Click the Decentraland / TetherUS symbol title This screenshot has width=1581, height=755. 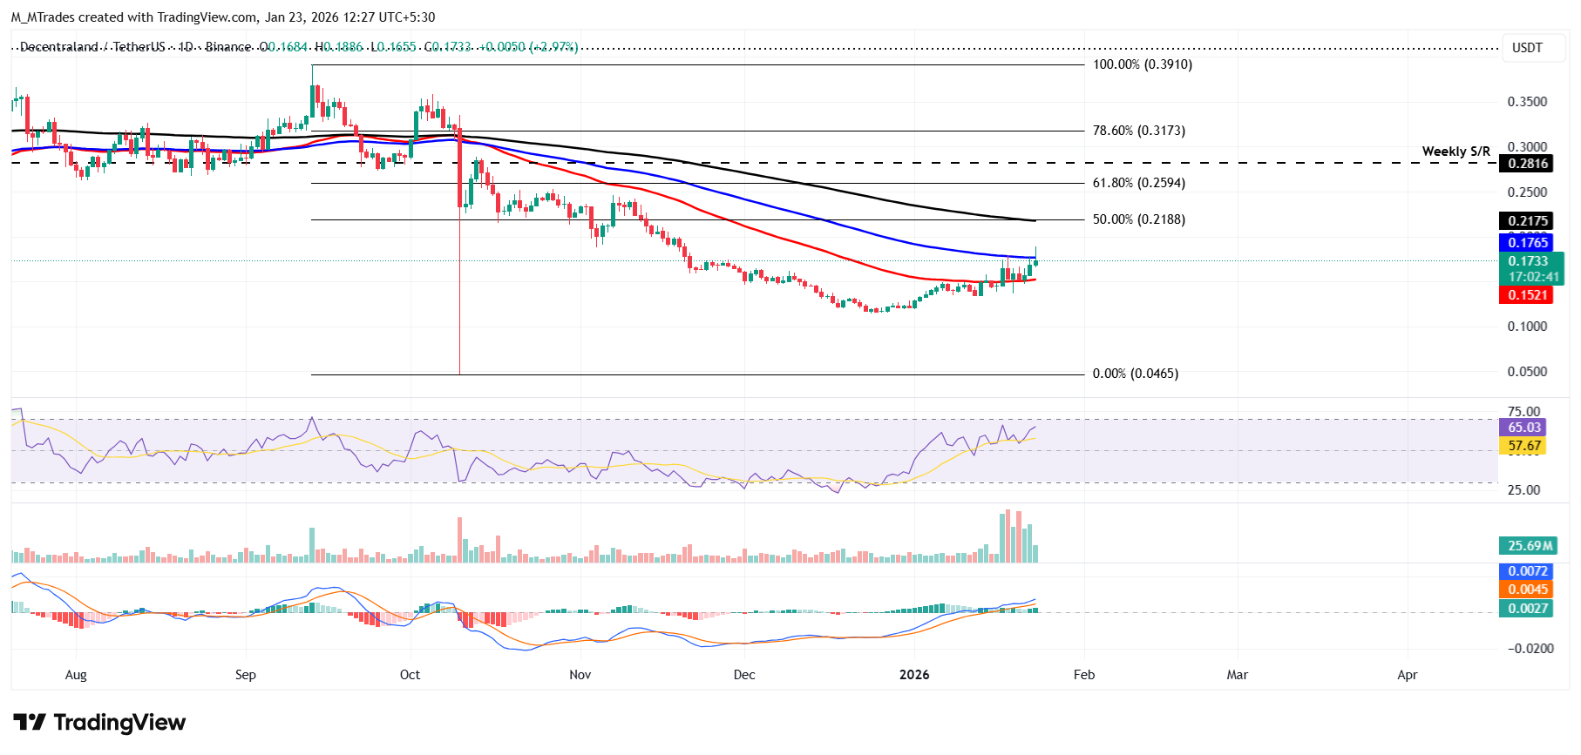pos(92,47)
